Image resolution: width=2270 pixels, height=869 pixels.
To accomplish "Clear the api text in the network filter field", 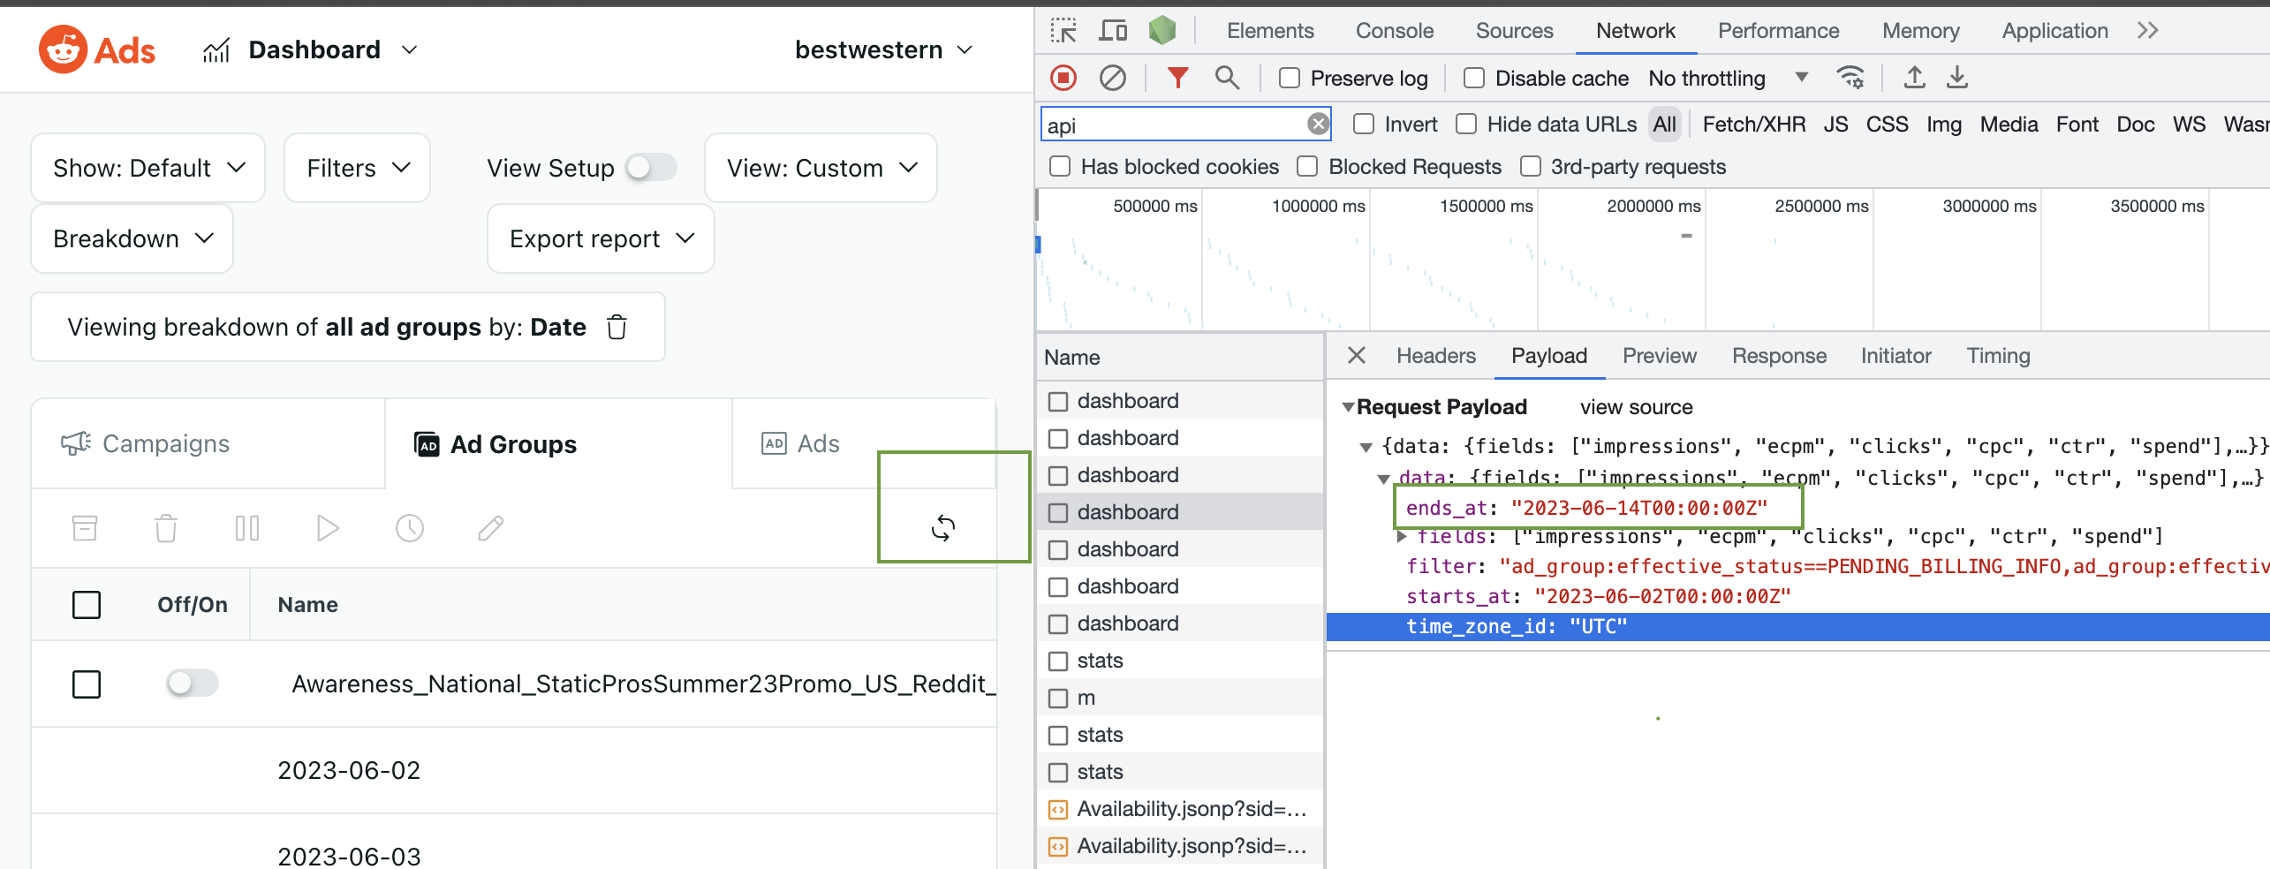I will 1318,124.
